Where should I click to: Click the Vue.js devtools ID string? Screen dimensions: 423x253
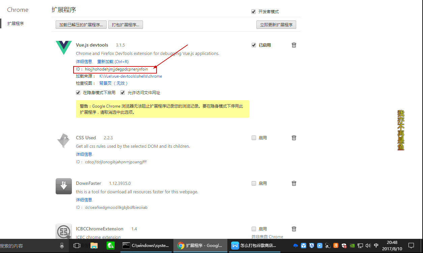coord(116,69)
